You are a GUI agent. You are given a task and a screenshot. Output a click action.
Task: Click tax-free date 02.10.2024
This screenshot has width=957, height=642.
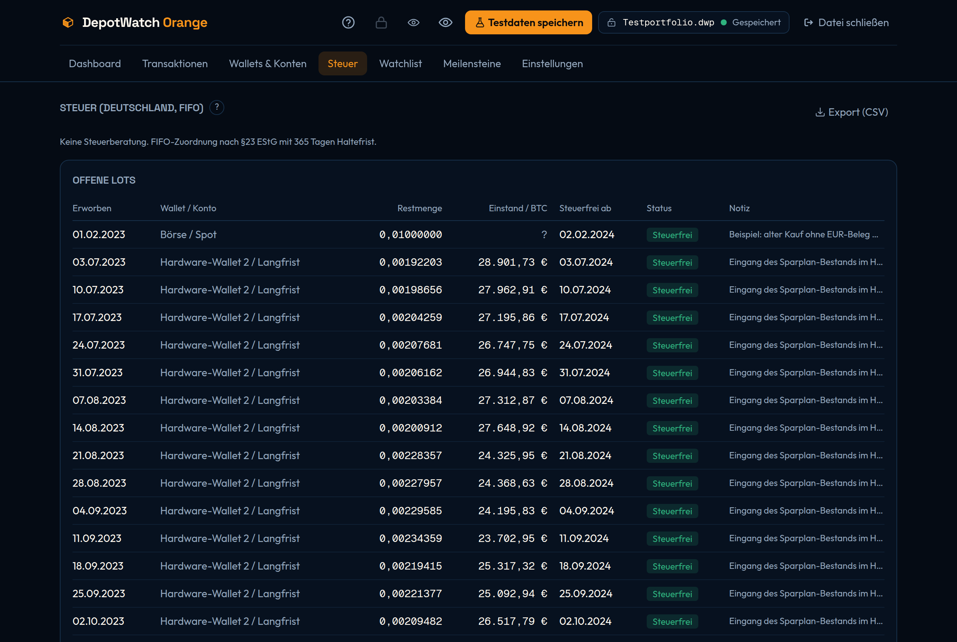coord(585,621)
